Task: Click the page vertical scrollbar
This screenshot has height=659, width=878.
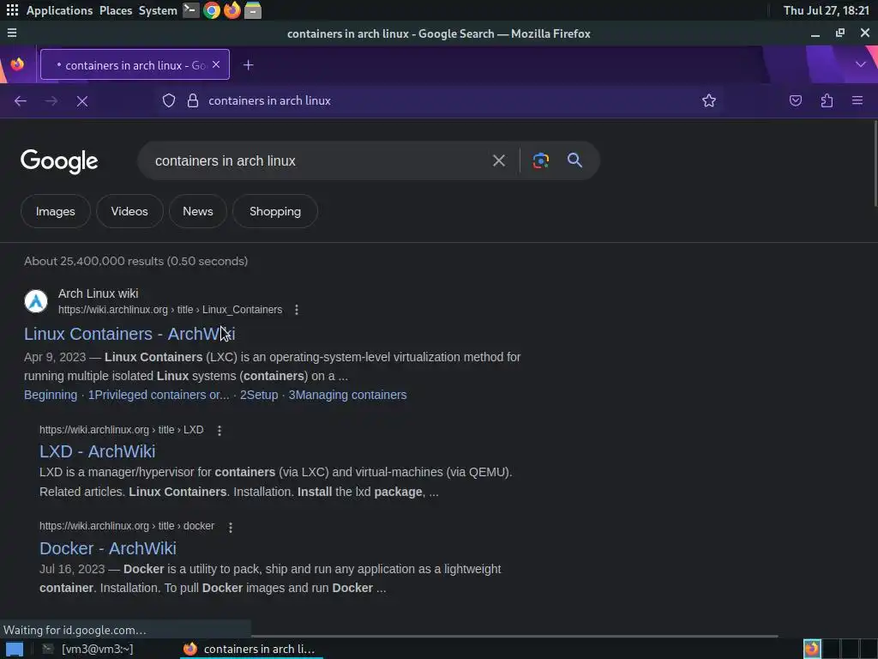Action: point(874,162)
